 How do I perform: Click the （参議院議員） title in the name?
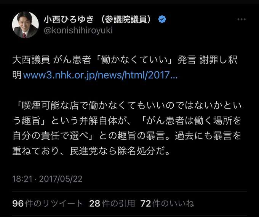(126, 19)
